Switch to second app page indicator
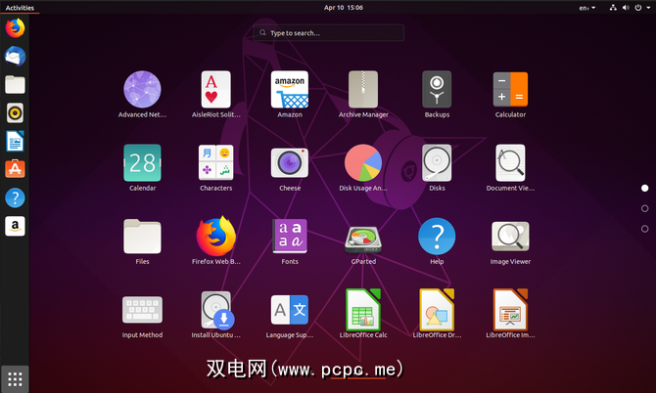 [x=644, y=208]
